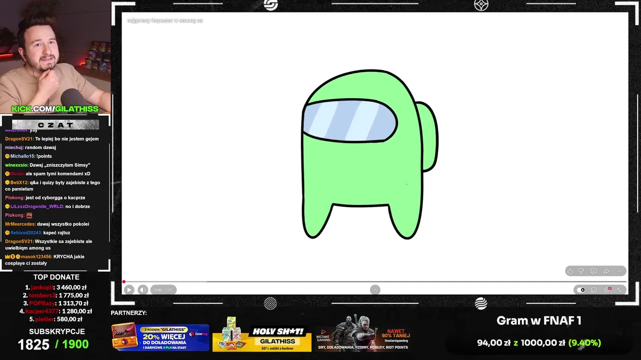
Task: Click the CZAT chat header
Action: (56, 124)
